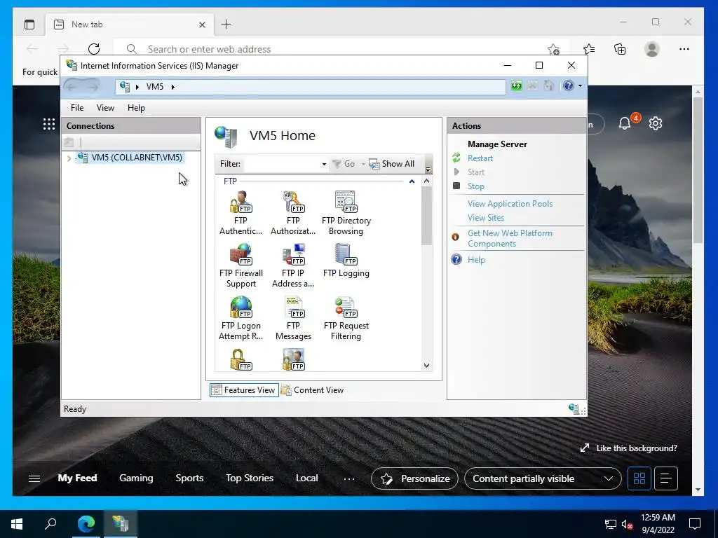Image resolution: width=718 pixels, height=538 pixels.
Task: Click the back navigation arrow in IIS Manager
Action: (72, 86)
